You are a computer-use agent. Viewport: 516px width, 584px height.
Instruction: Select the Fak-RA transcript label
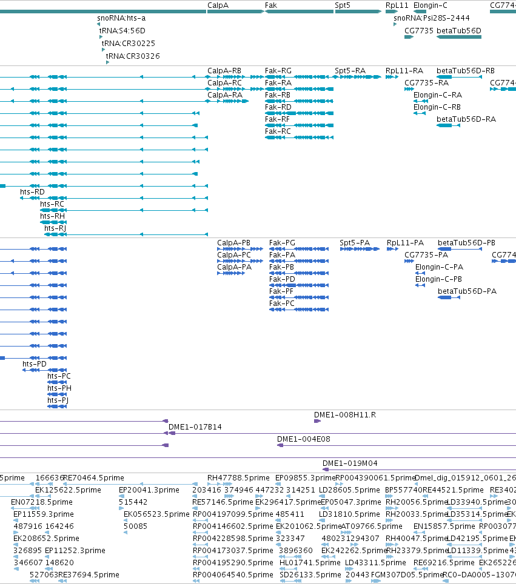[x=278, y=83]
